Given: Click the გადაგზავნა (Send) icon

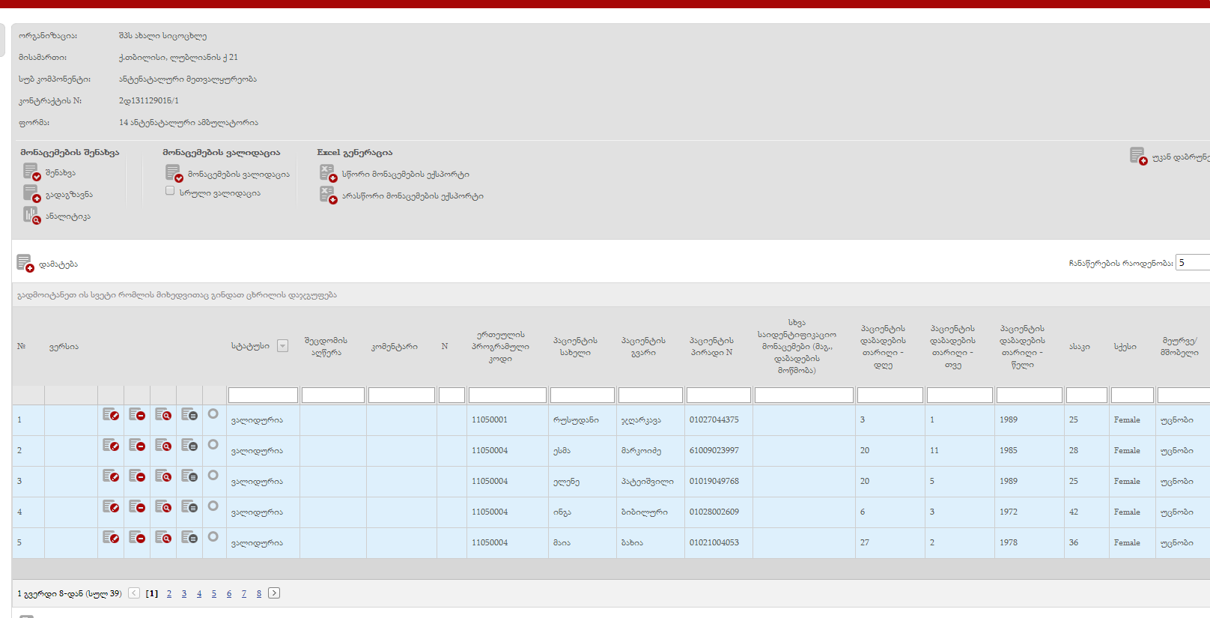Looking at the screenshot, I should [31, 194].
